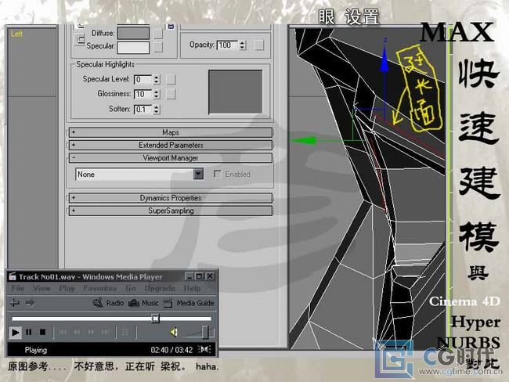The width and height of the screenshot is (509, 382).
Task: Mute the media player speaker icon
Action: (174, 332)
